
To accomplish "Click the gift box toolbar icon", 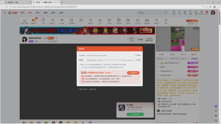I will pyautogui.click(x=81, y=20).
